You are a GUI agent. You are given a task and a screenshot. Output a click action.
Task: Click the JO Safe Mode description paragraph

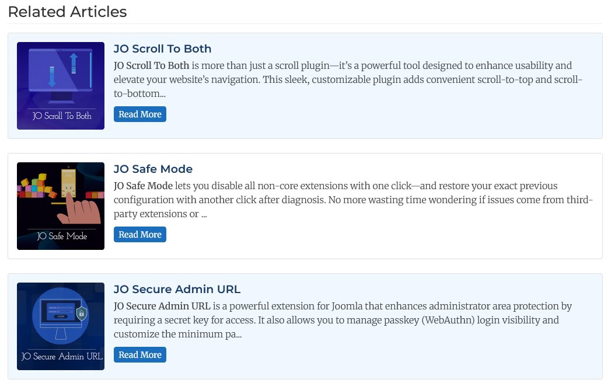click(x=352, y=200)
